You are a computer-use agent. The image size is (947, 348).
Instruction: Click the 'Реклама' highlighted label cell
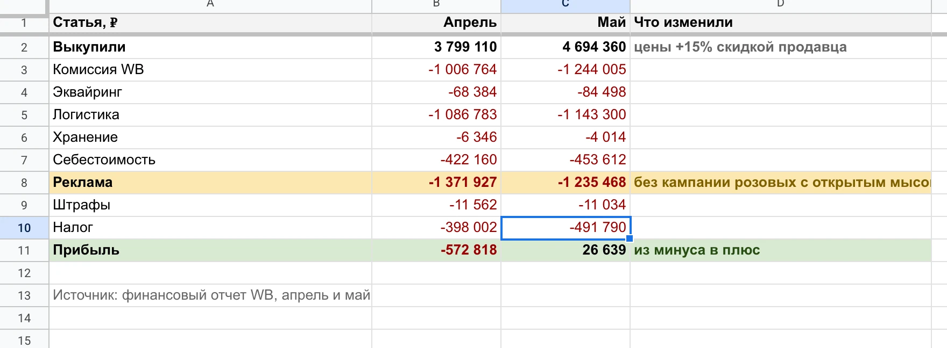(x=210, y=183)
